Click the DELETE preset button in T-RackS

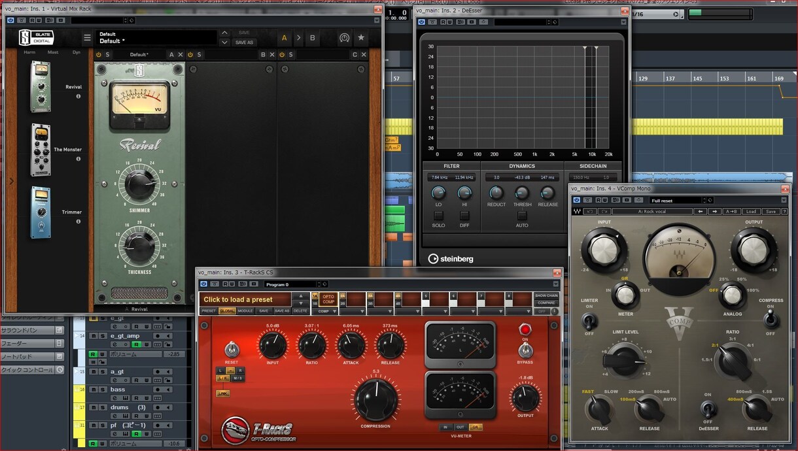[300, 311]
